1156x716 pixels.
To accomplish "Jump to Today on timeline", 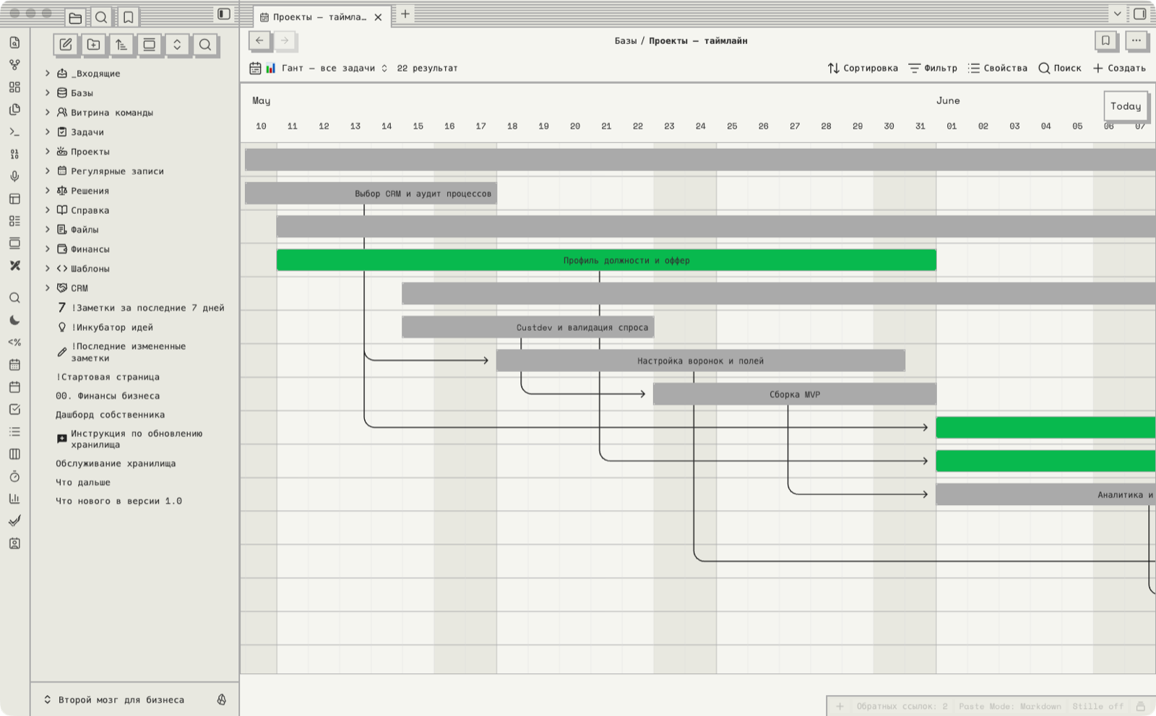I will pyautogui.click(x=1126, y=106).
